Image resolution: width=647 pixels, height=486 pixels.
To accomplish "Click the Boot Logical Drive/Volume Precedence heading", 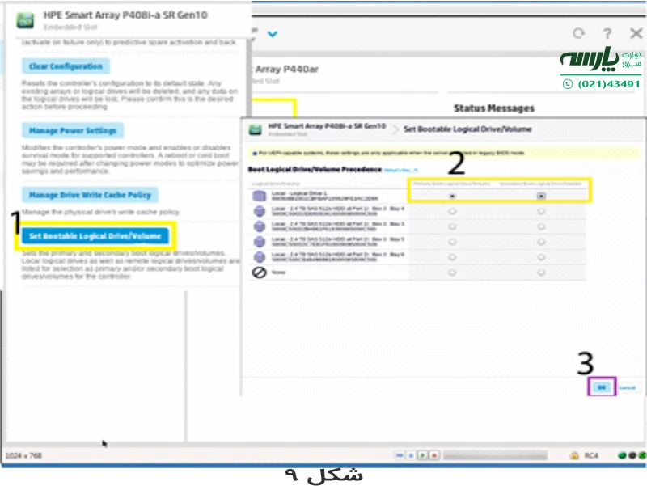I will (x=315, y=170).
